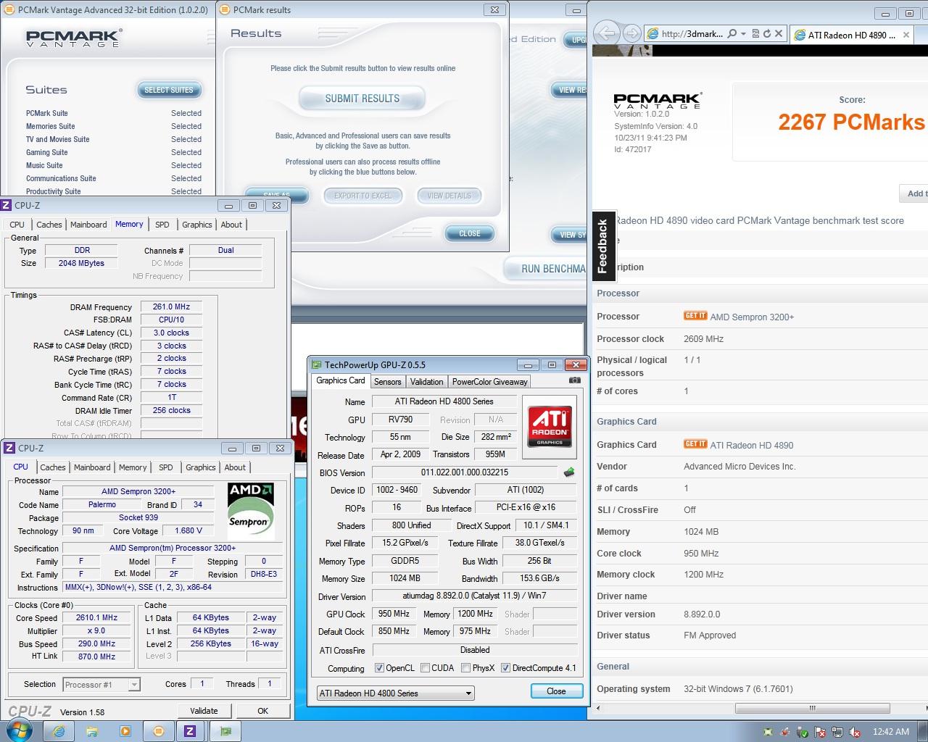Click the Action Center flag tray icon

pos(820,732)
